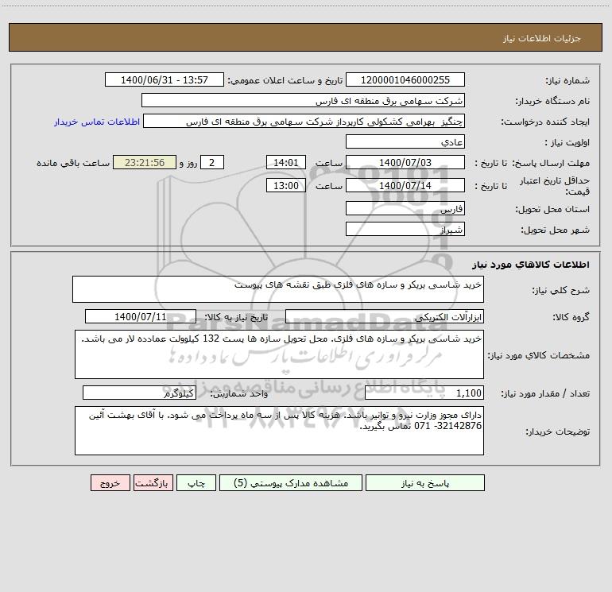Click the delivery city field شیراز
Image resolution: width=612 pixels, height=592 pixels.
pos(405,229)
